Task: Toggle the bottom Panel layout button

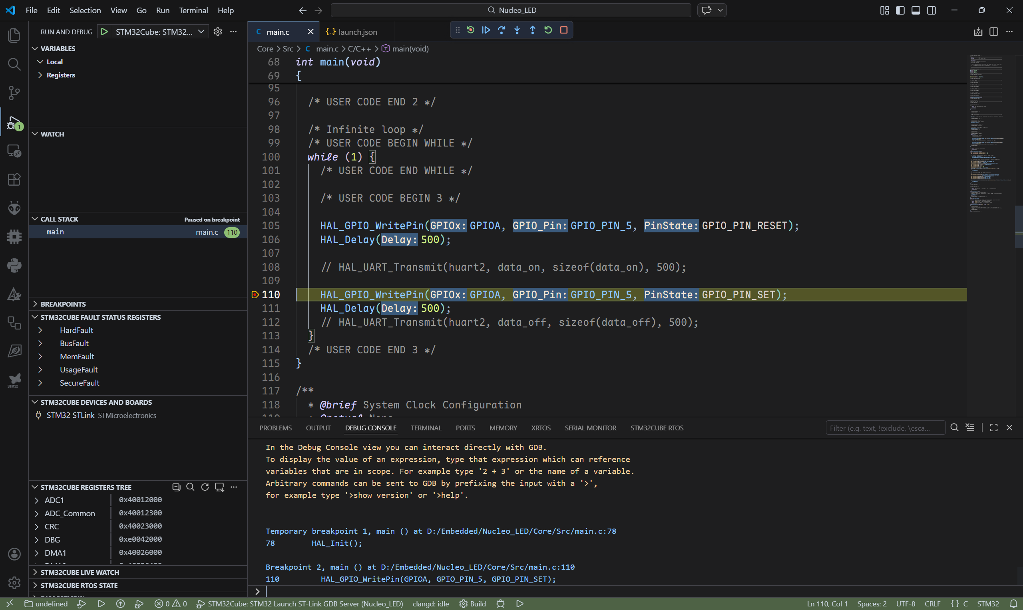Action: tap(916, 10)
